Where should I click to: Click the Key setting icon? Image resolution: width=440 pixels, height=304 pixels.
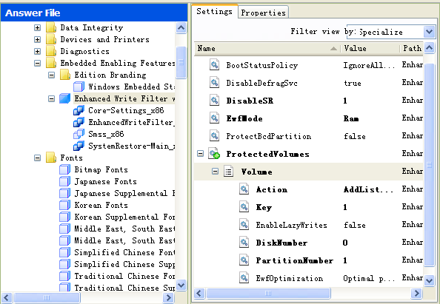click(x=244, y=207)
